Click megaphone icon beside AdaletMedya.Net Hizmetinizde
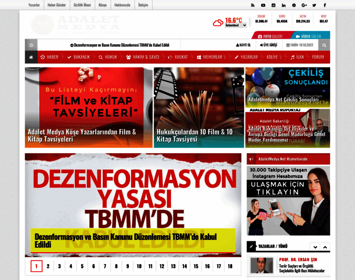The image size is (355, 280). [x=251, y=159]
